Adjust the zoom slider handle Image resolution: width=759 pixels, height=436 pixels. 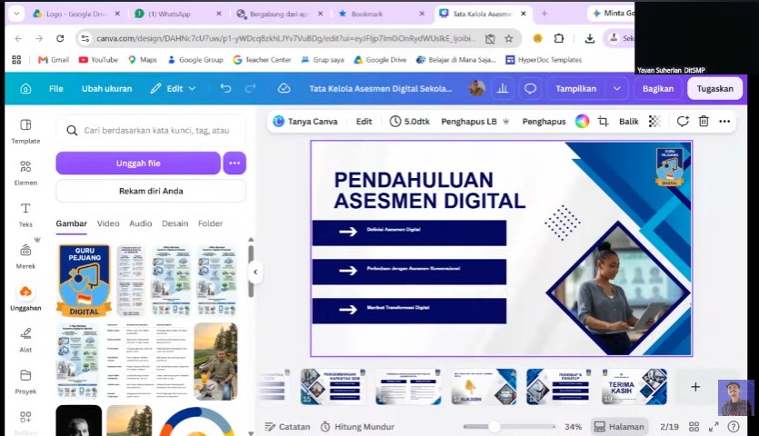tap(494, 427)
